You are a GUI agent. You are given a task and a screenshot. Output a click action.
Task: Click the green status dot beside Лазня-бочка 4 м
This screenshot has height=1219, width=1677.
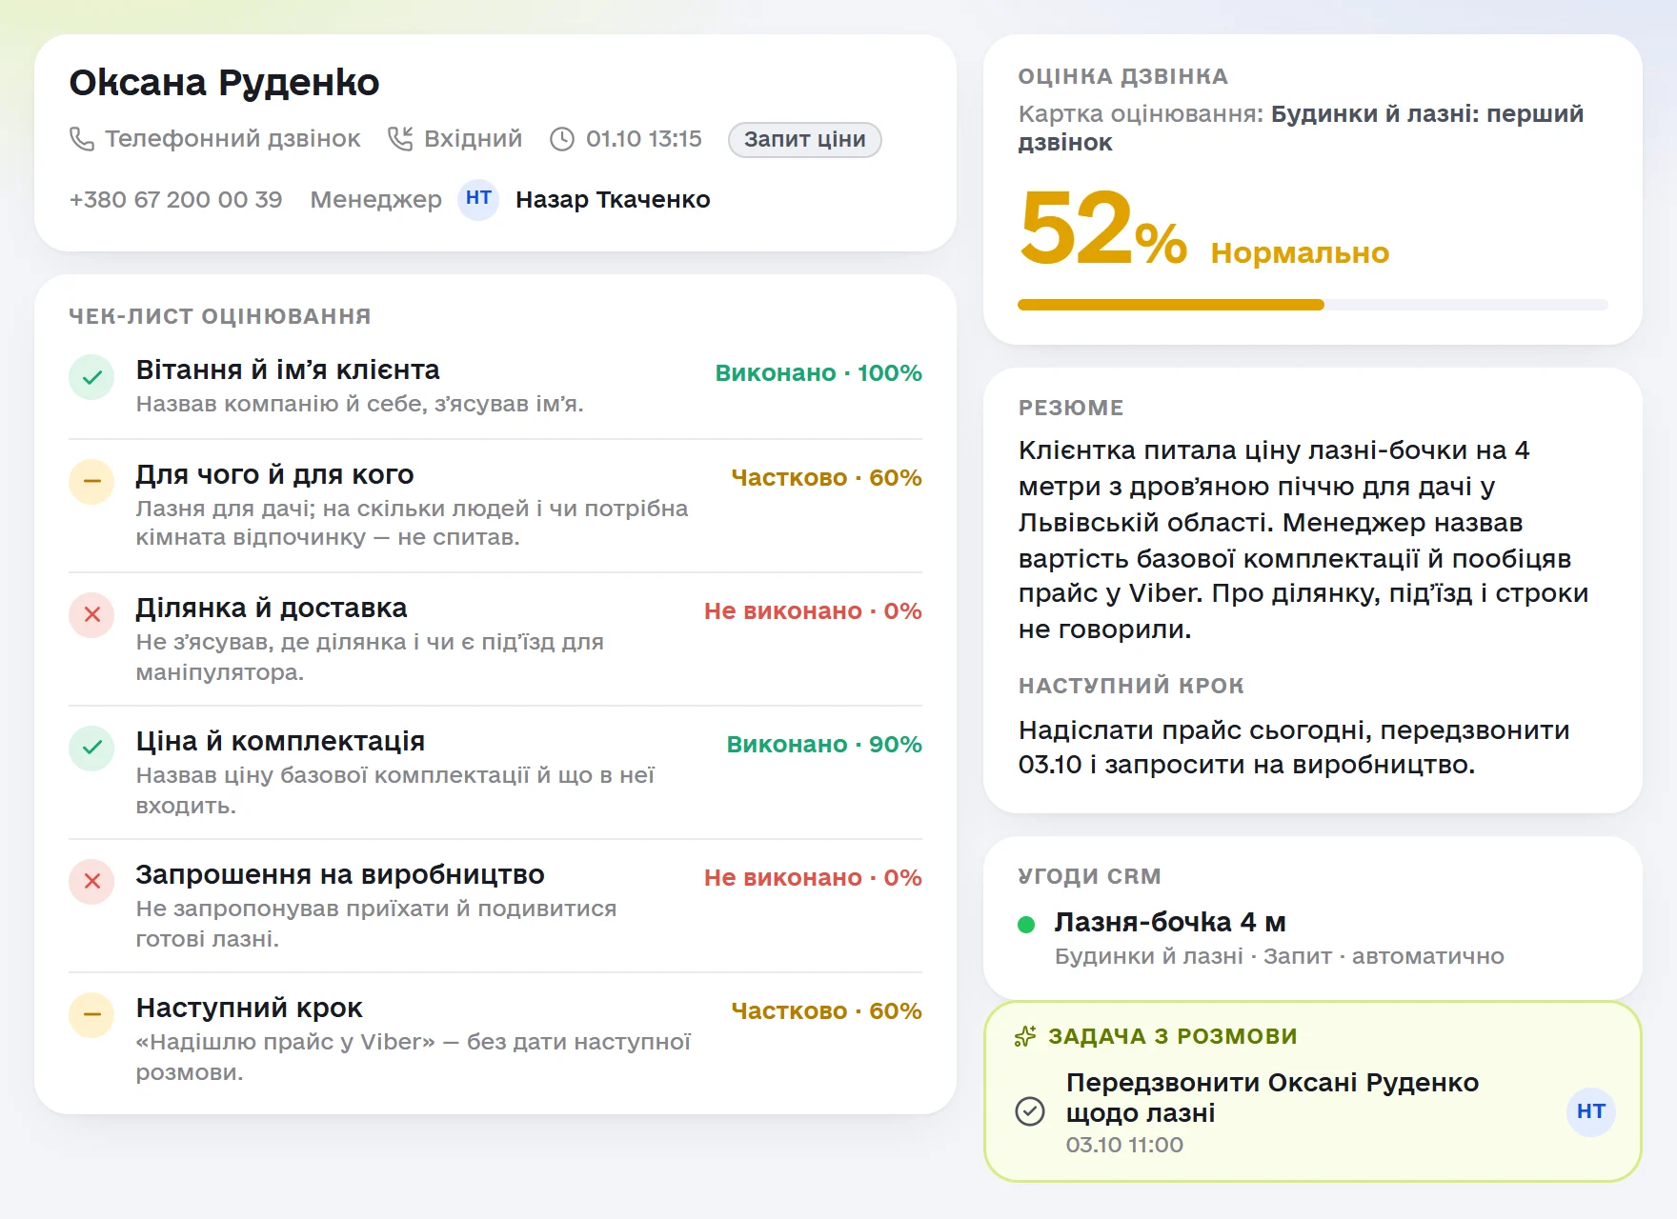[1026, 924]
